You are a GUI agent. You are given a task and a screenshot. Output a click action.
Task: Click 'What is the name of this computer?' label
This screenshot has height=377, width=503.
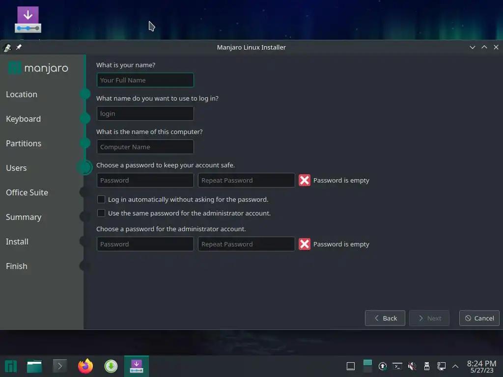click(x=149, y=132)
